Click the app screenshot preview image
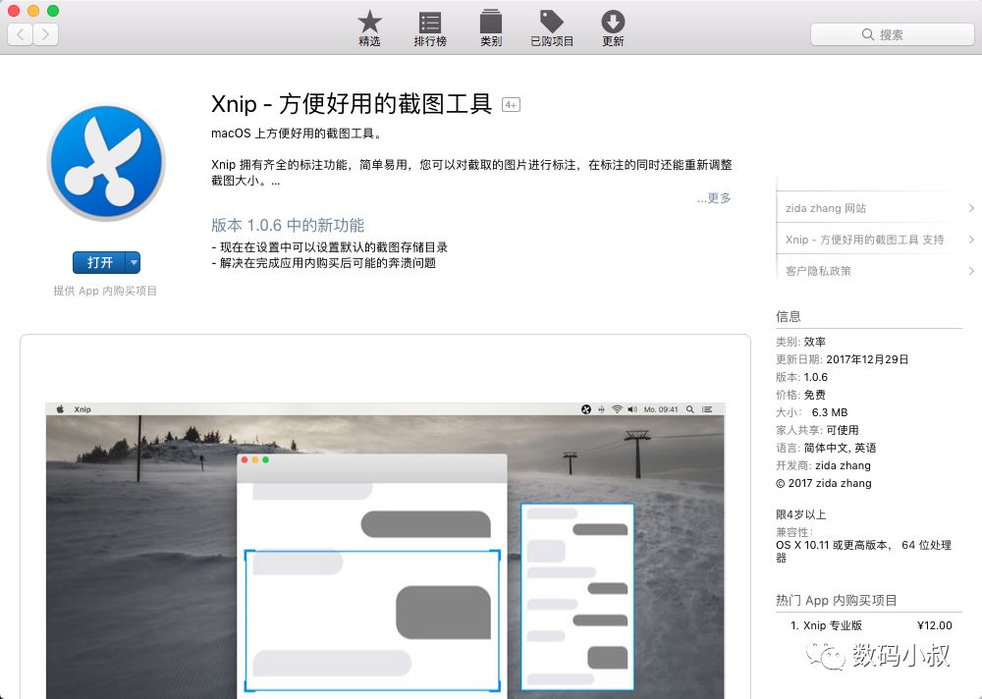Screen dimensions: 982x699 [385, 551]
